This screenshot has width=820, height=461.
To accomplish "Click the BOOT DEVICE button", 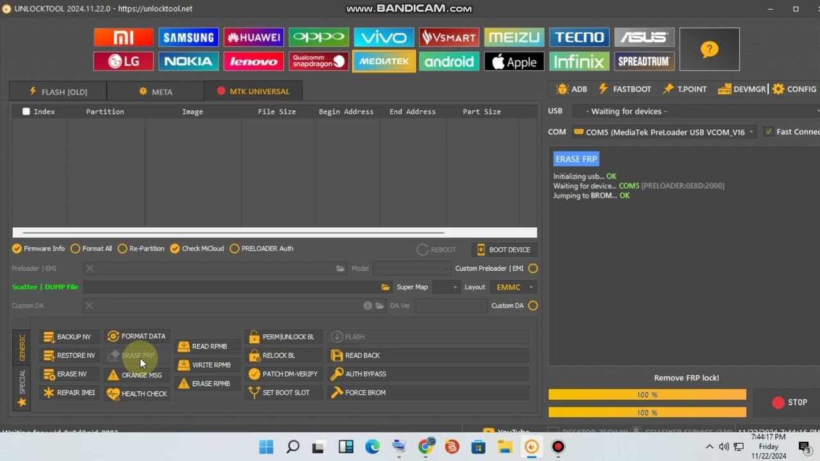I will (x=504, y=250).
